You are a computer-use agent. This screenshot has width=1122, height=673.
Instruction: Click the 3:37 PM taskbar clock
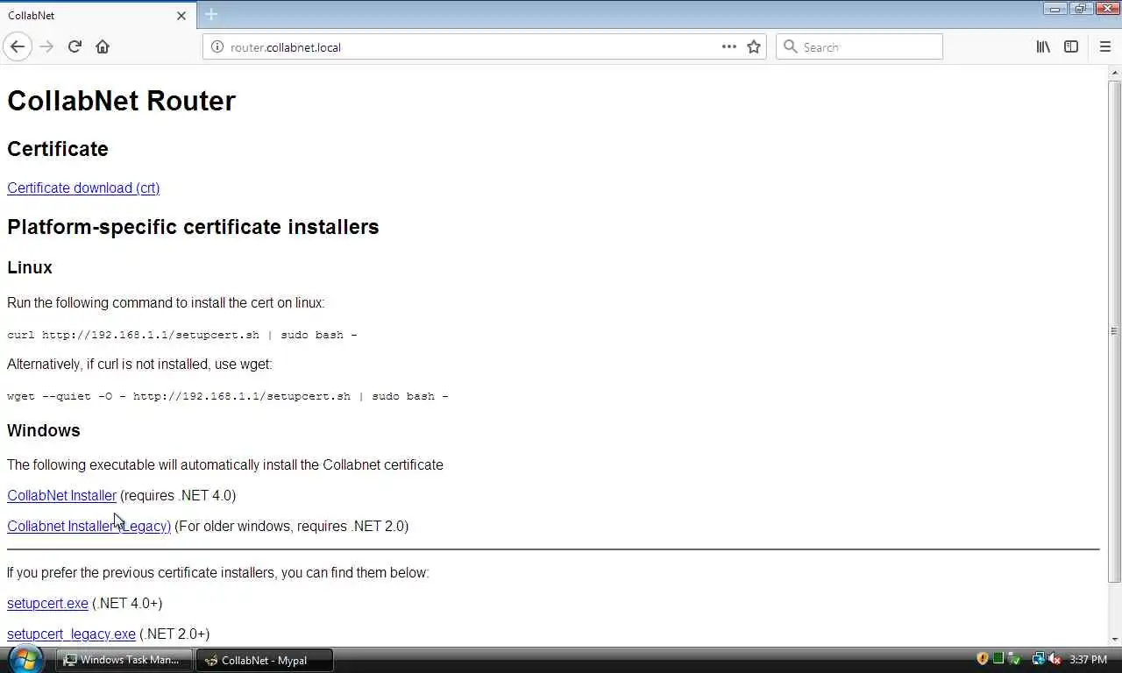pos(1089,660)
